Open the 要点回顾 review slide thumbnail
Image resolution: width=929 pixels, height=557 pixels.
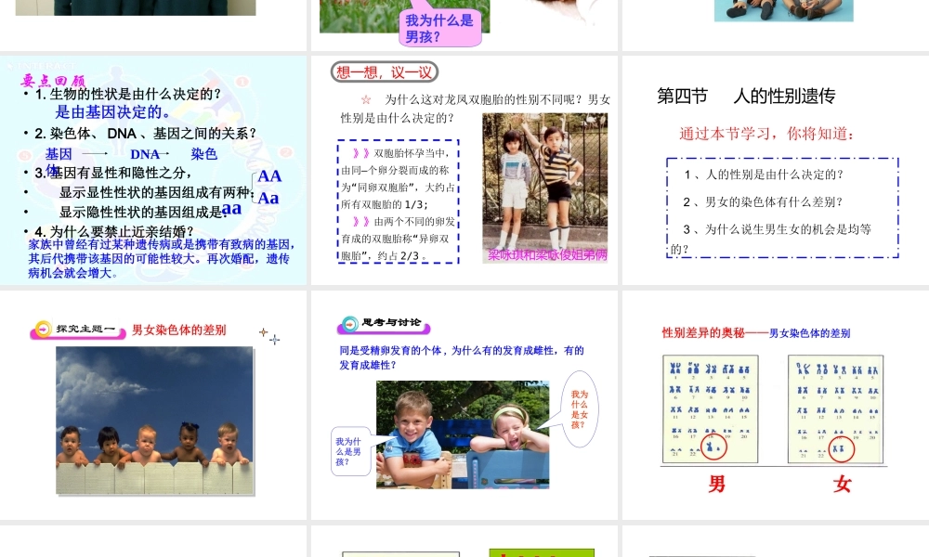(153, 171)
